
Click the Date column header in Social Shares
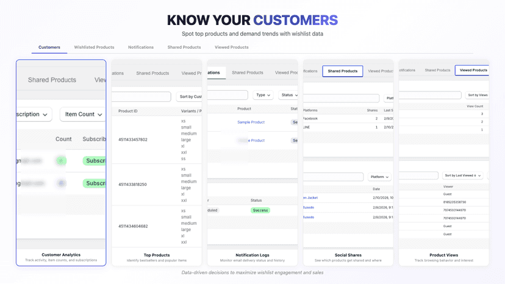coord(376,189)
